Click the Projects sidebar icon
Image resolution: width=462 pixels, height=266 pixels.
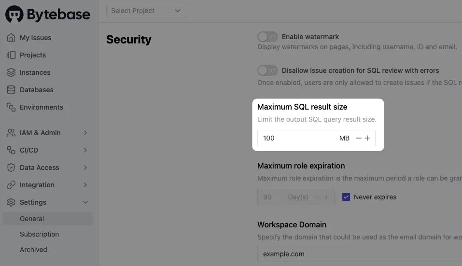[11, 55]
